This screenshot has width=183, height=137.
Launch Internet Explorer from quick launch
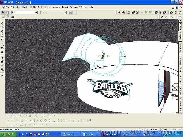point(27,134)
